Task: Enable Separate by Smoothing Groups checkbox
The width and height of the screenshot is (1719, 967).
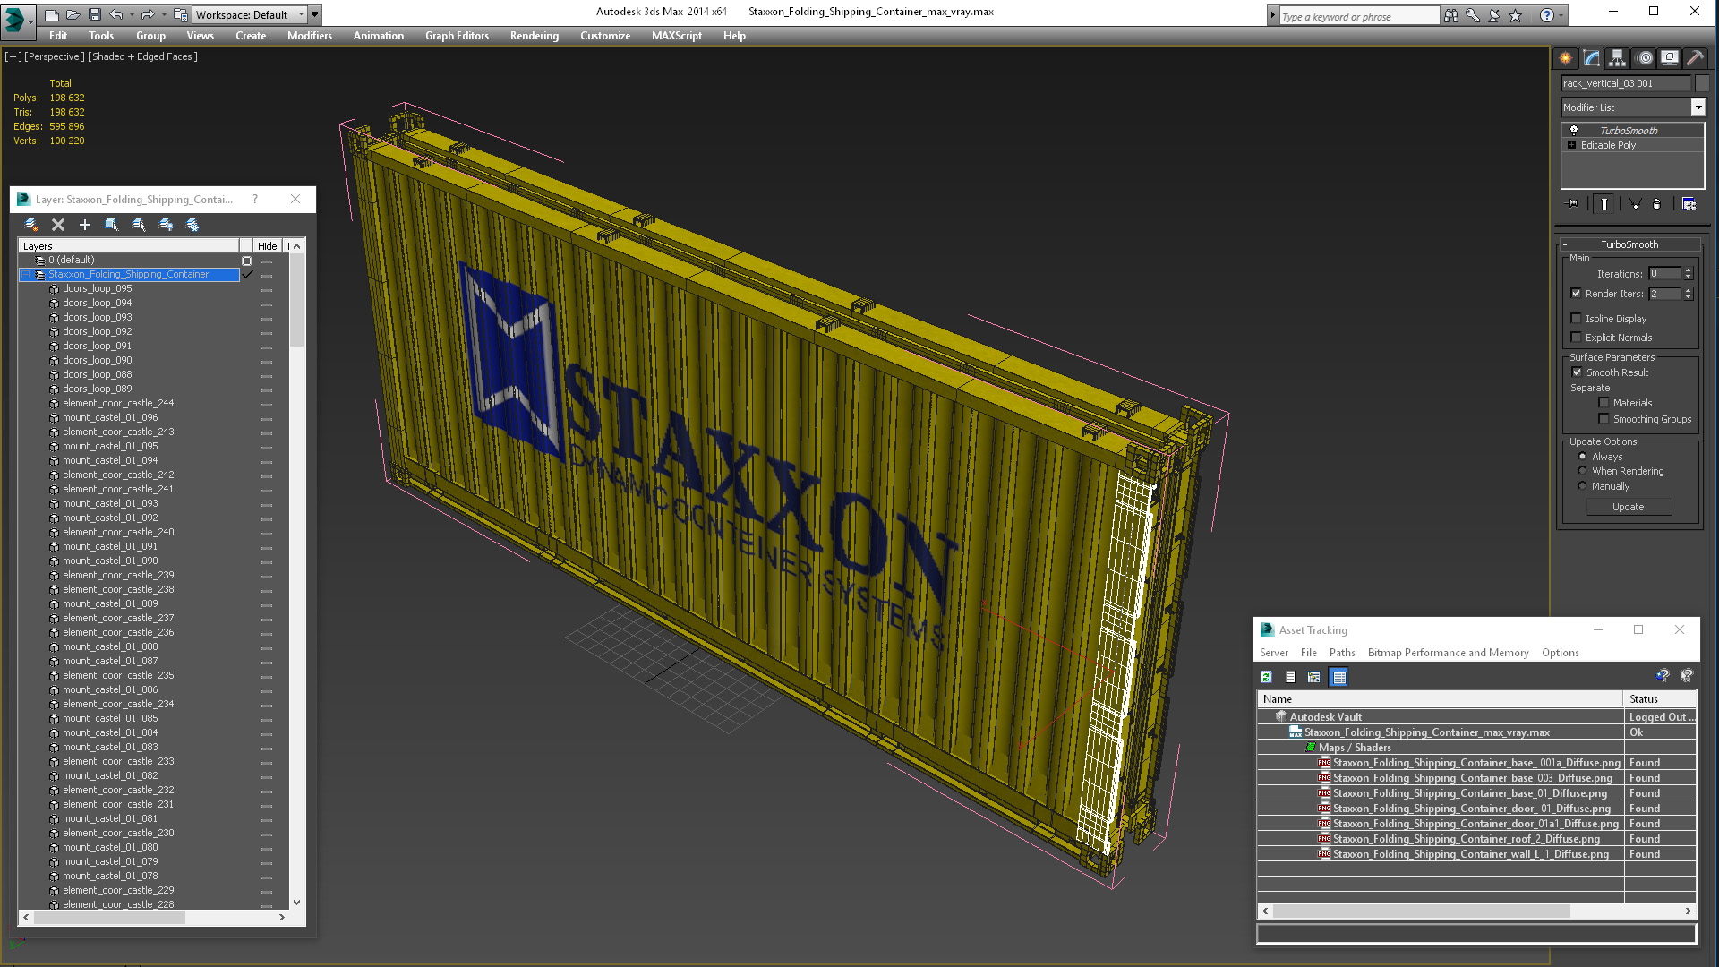Action: 1604,419
